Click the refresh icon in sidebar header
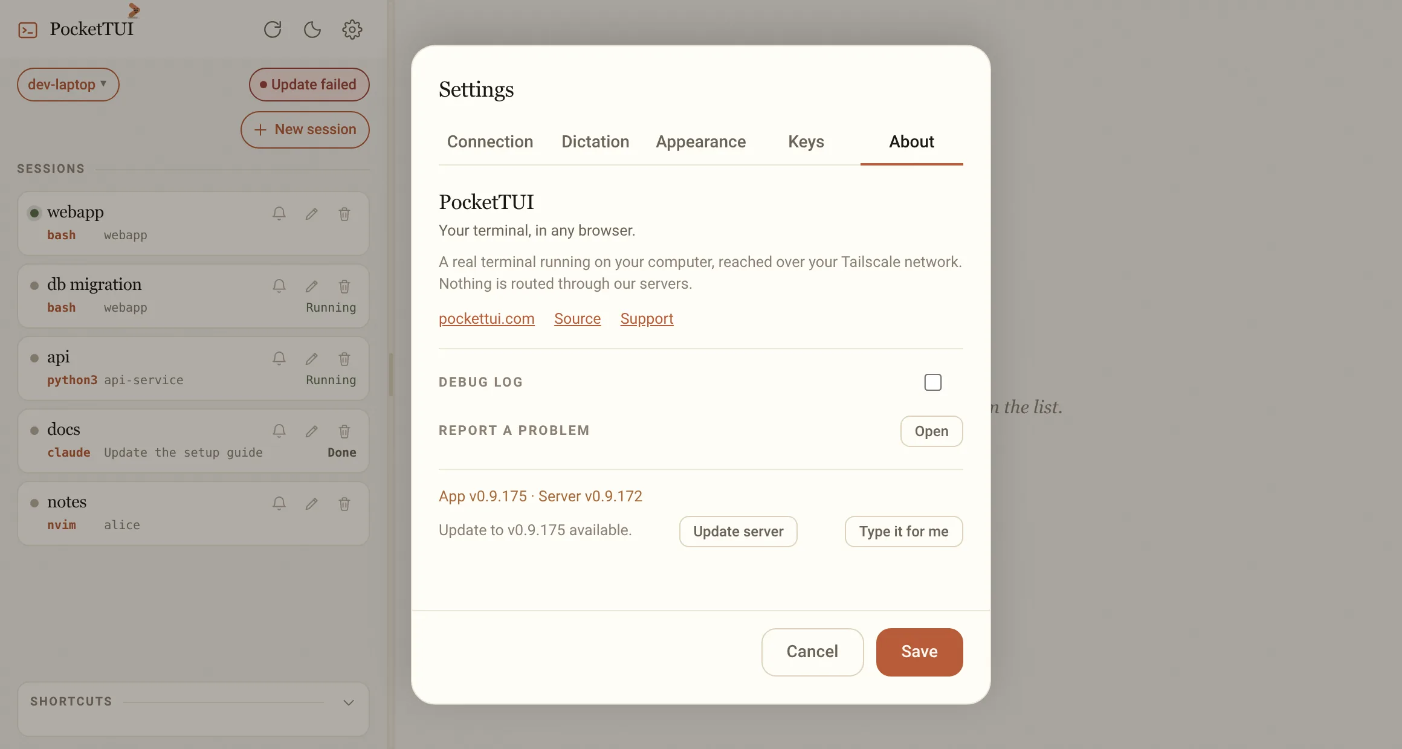 [x=273, y=30]
